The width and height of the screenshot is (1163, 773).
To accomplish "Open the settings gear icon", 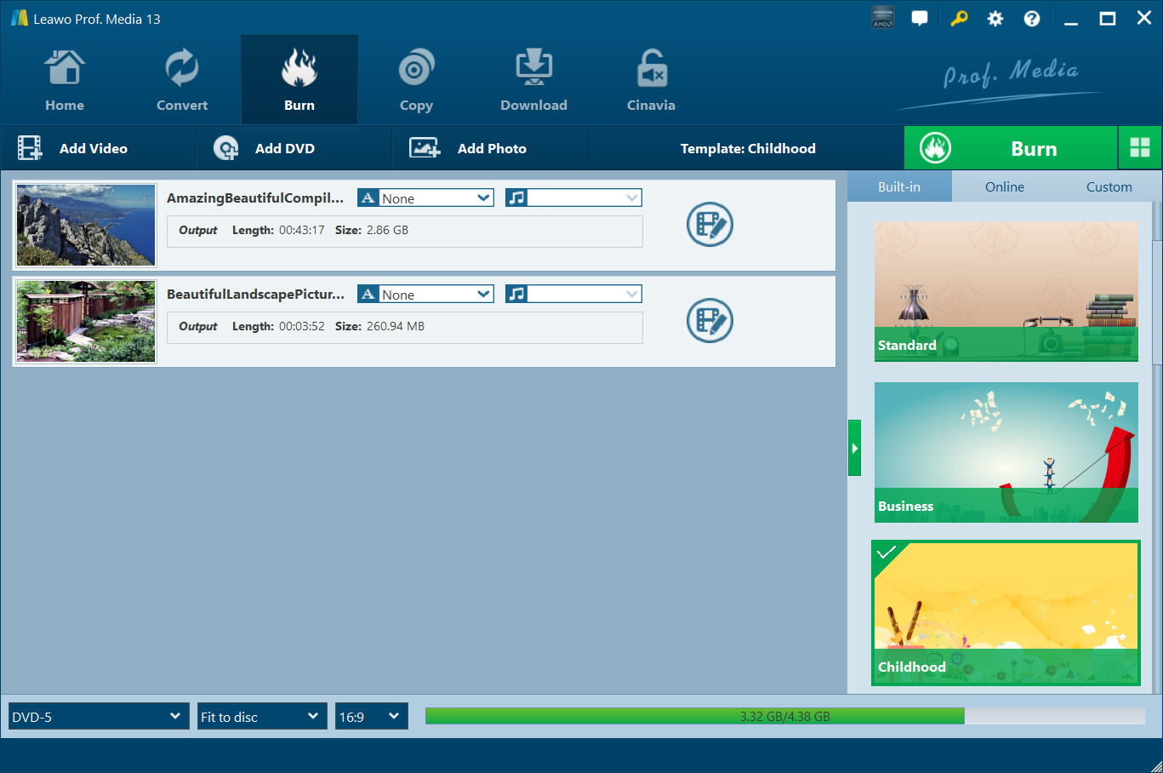I will click(995, 19).
